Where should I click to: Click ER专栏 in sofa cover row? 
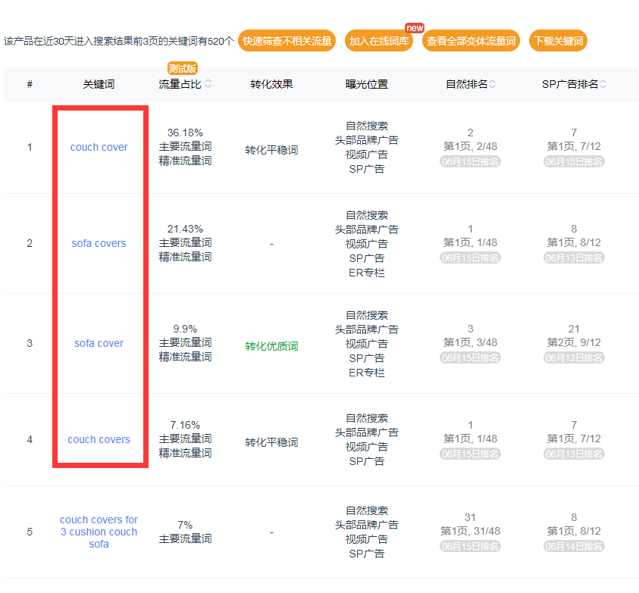click(367, 373)
